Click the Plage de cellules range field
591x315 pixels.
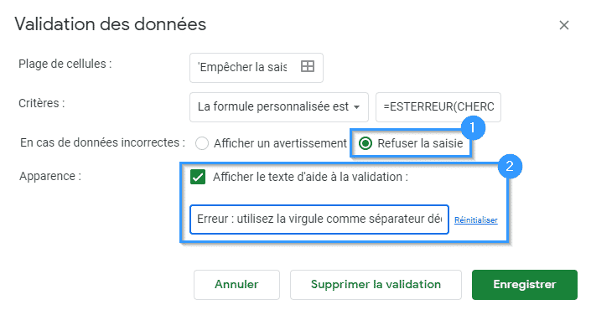(x=257, y=68)
